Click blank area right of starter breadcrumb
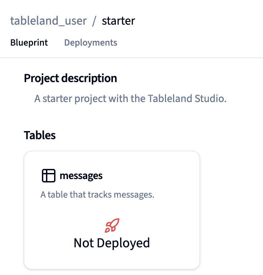The height and width of the screenshot is (275, 263). point(196,21)
